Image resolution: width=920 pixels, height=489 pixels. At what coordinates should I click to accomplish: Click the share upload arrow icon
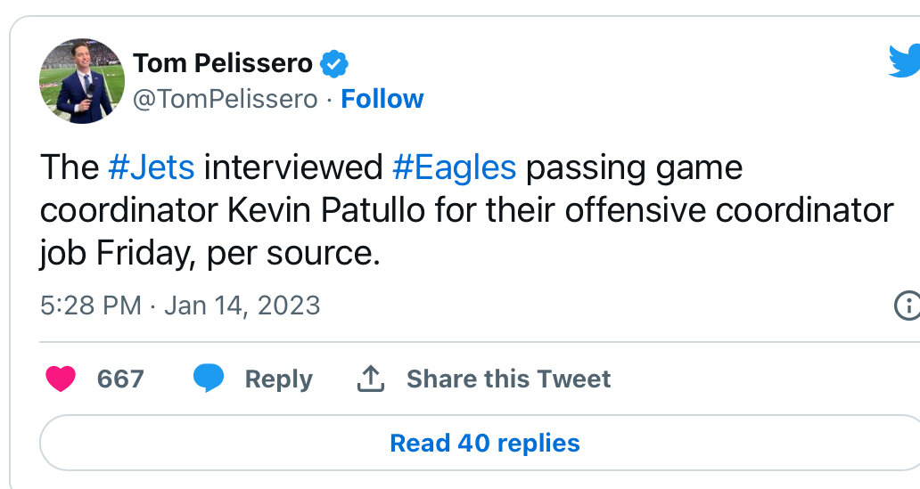(x=370, y=379)
